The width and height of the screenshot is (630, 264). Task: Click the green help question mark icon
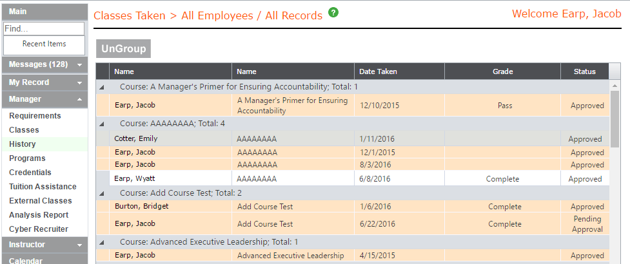point(333,13)
